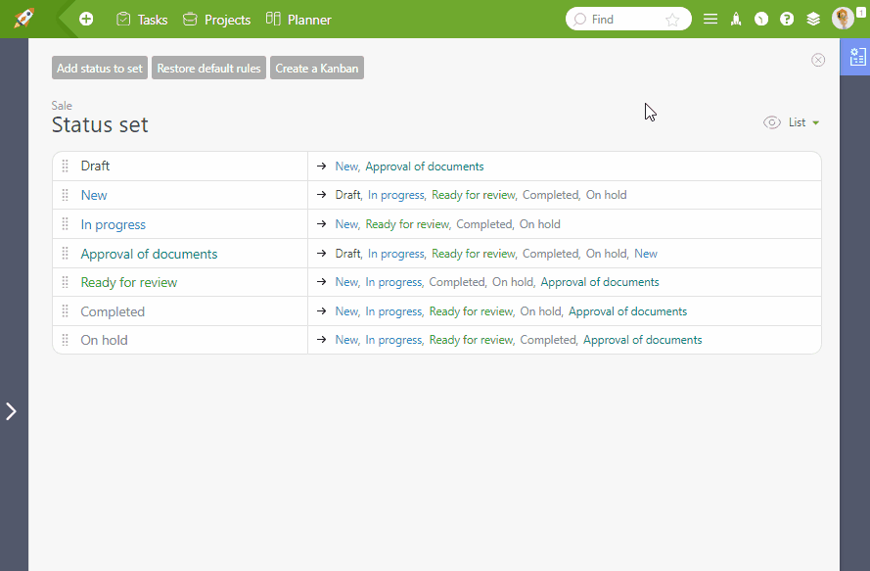Close the Status set panel
Screen dimensions: 870x571
click(x=818, y=60)
